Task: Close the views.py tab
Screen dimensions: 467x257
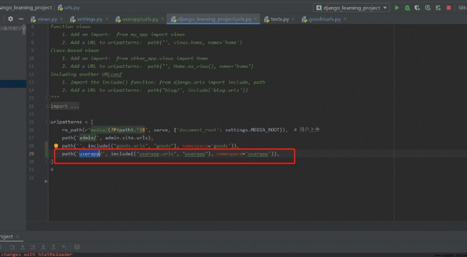Action: coord(61,19)
